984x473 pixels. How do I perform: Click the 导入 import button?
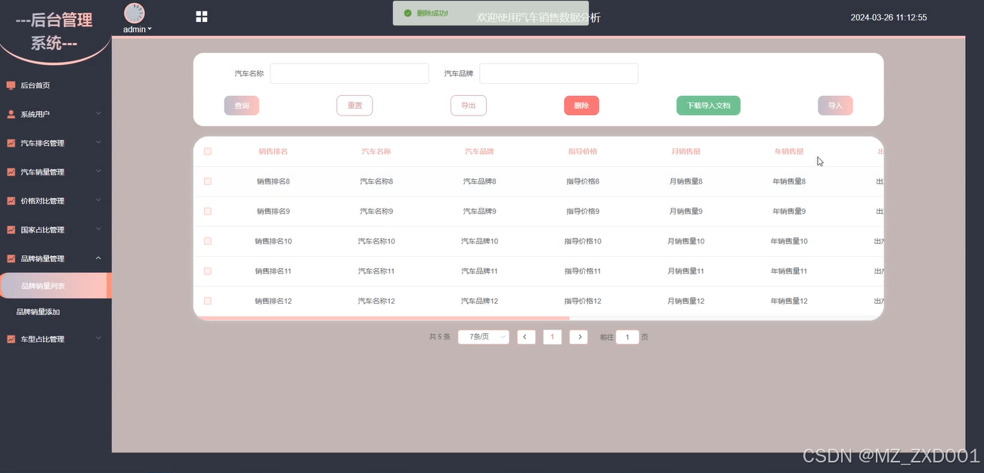(x=835, y=106)
